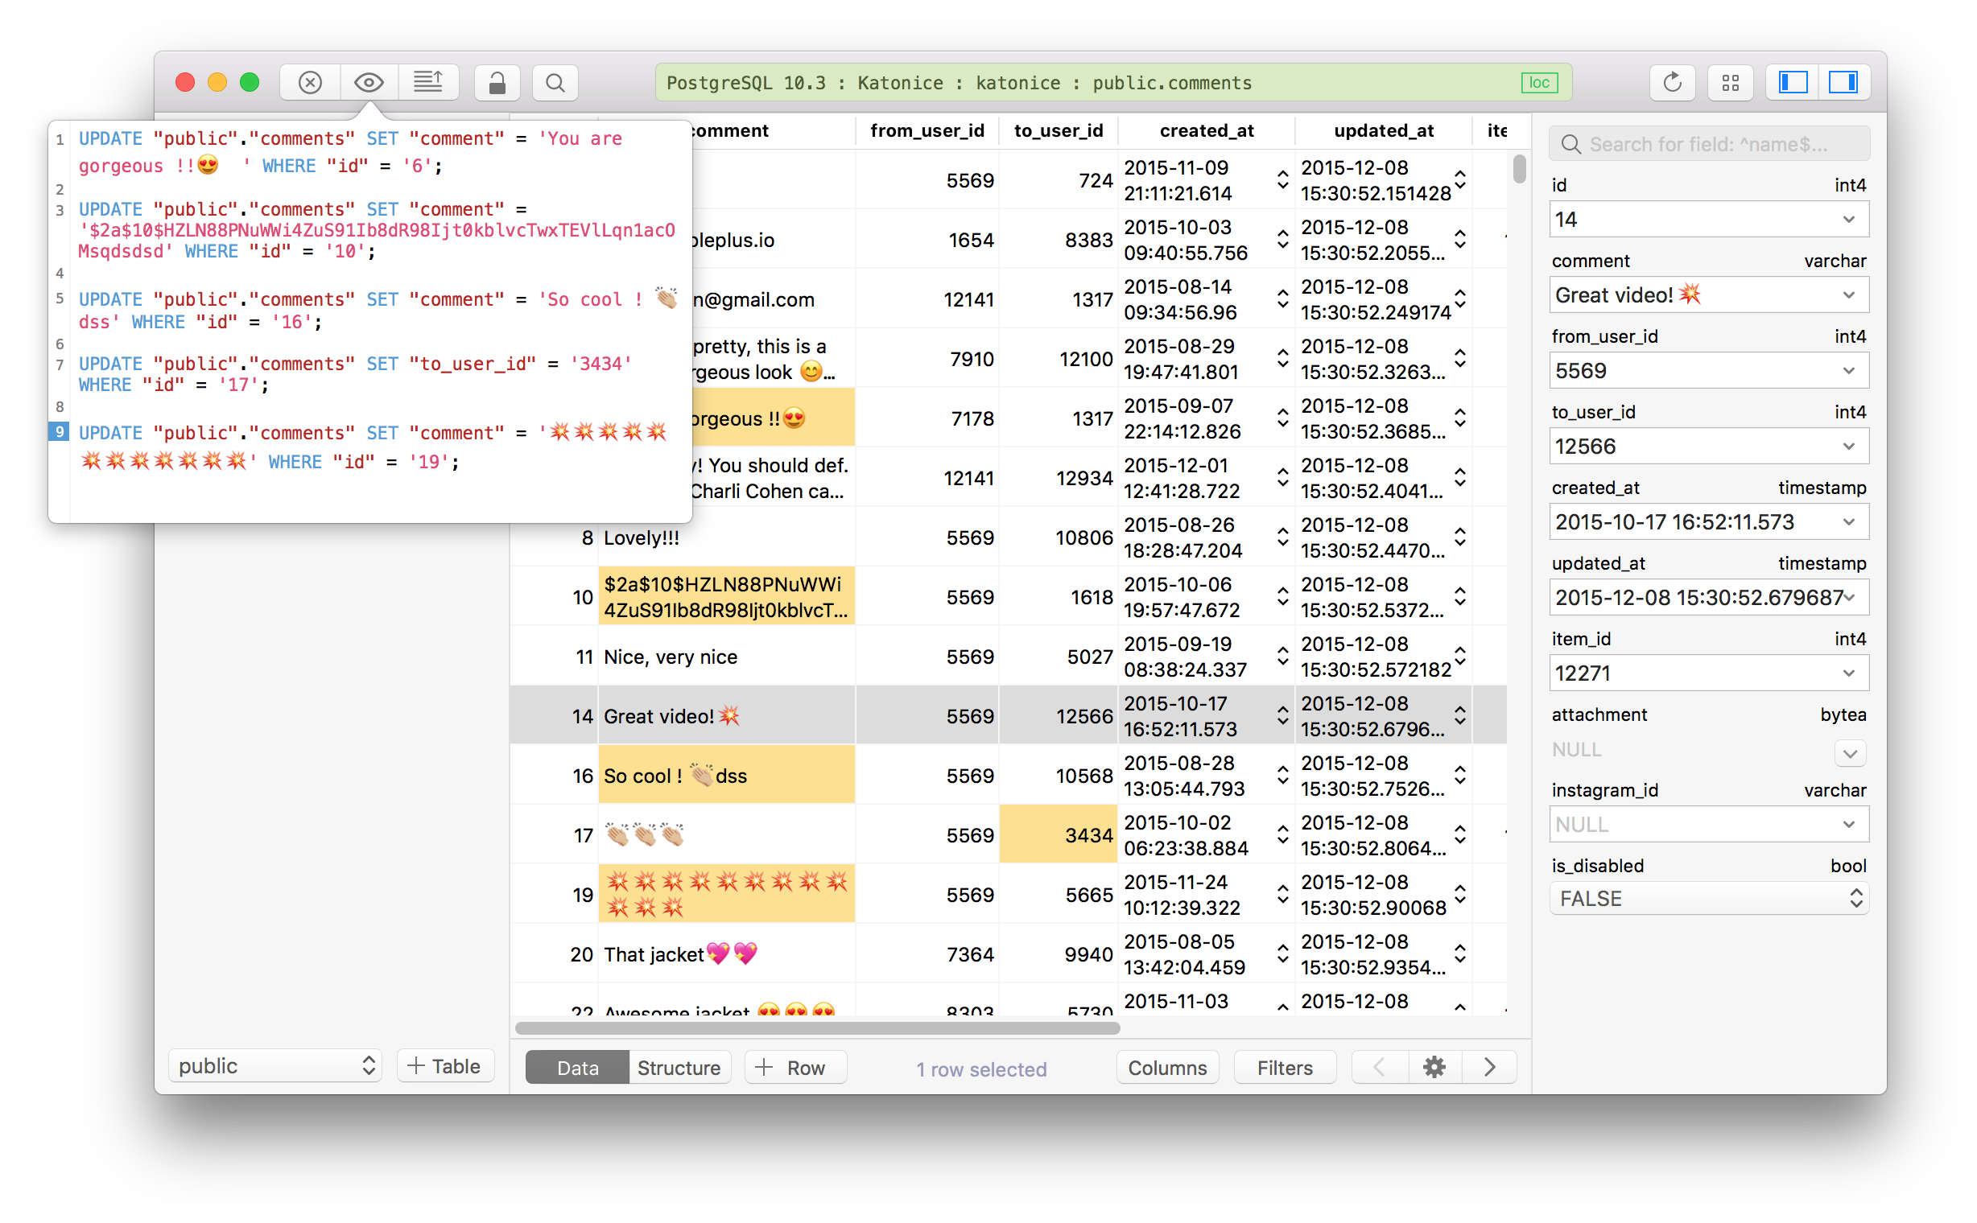Select the Data tab
This screenshot has width=1977, height=1223.
click(578, 1068)
